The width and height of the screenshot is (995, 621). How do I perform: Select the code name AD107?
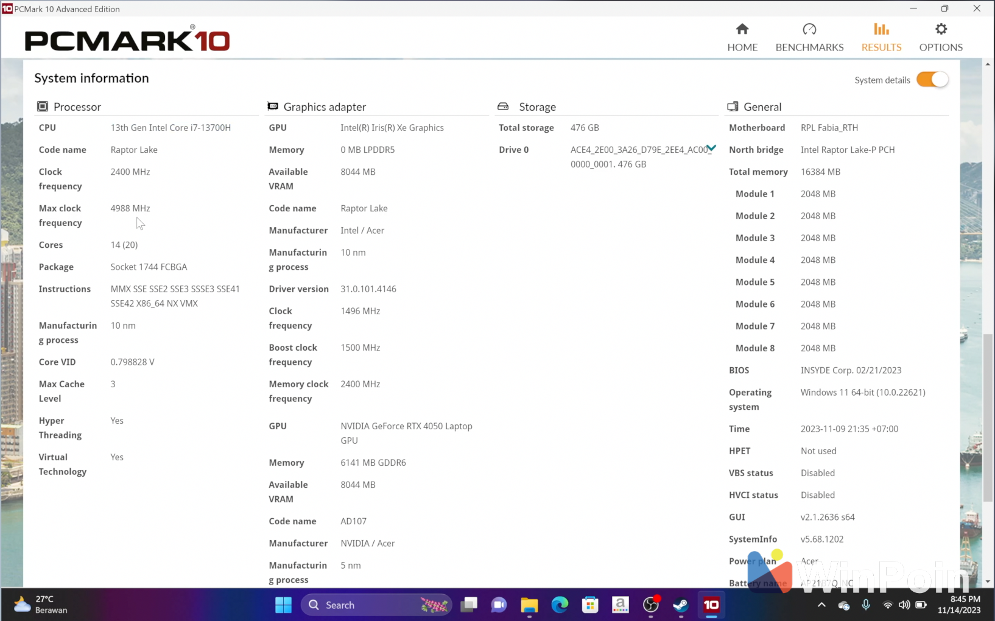[x=354, y=521]
